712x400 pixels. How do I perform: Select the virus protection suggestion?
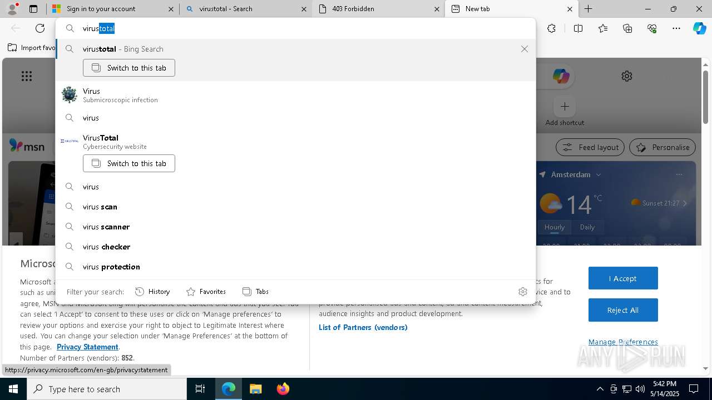pos(296,267)
